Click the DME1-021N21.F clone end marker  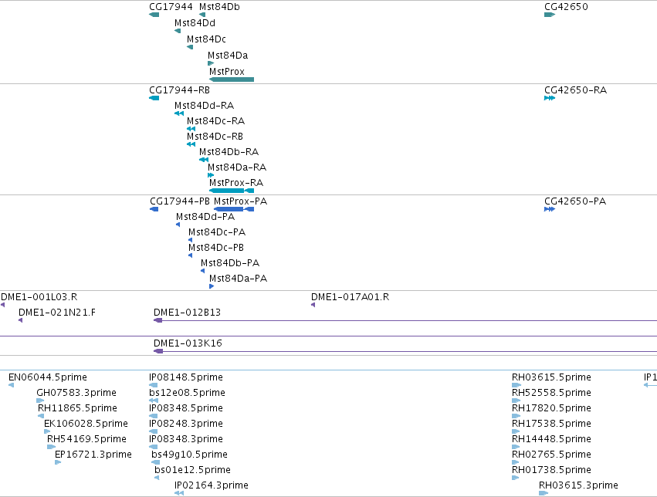pos(21,321)
